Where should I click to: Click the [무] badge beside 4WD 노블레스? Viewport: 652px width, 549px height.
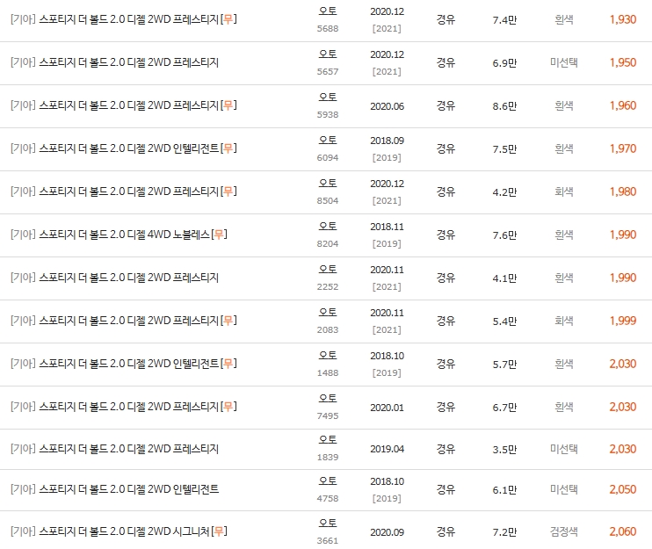219,235
